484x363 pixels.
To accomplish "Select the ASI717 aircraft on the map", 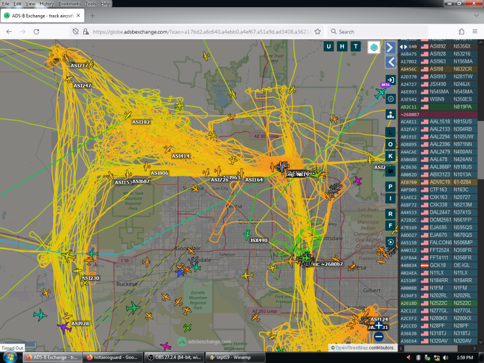I will point(66,58).
